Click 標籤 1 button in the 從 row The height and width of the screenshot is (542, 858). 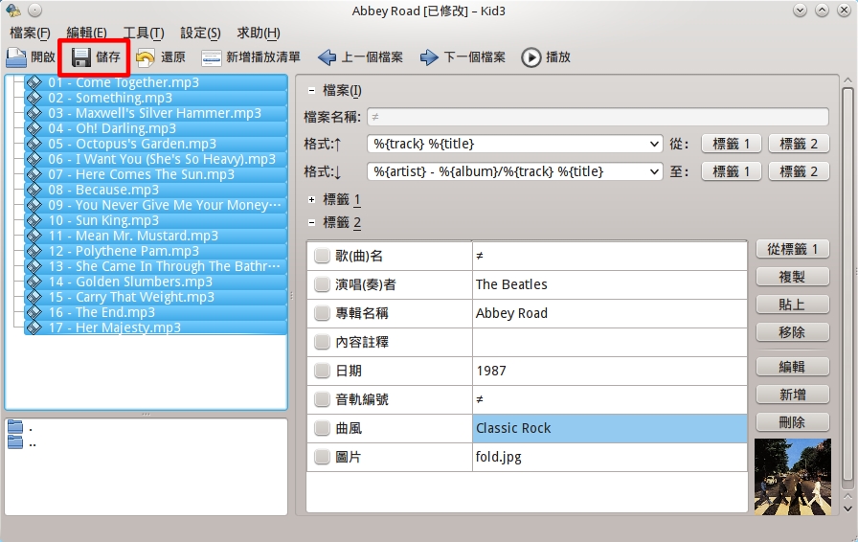tap(731, 144)
